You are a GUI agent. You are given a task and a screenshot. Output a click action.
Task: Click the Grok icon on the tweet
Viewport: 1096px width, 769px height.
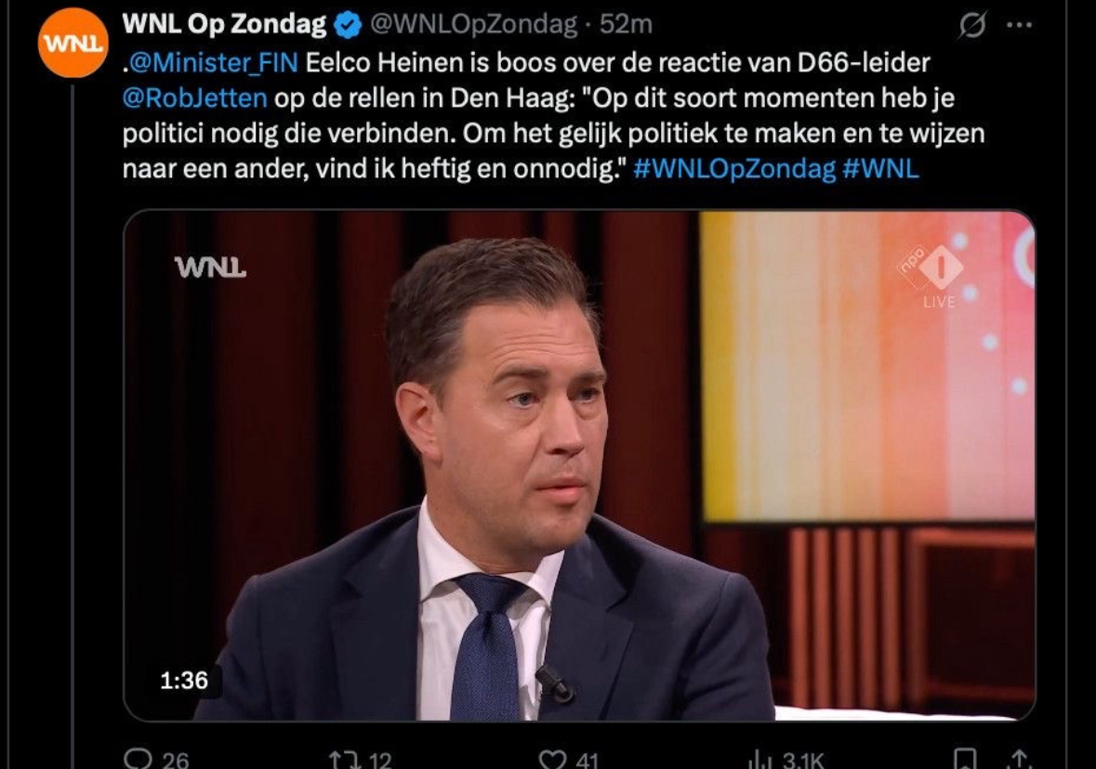click(972, 25)
